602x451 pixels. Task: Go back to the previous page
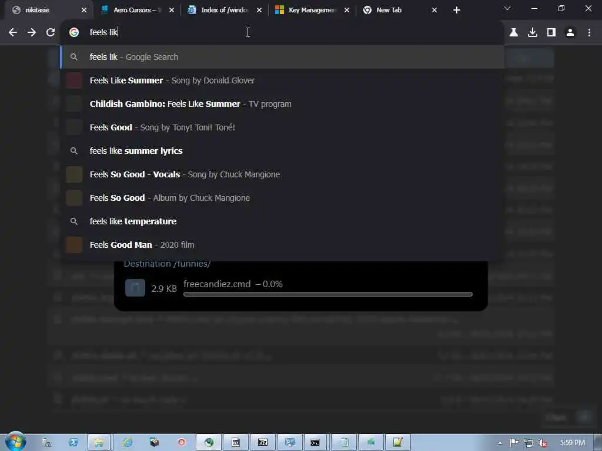[x=13, y=33]
